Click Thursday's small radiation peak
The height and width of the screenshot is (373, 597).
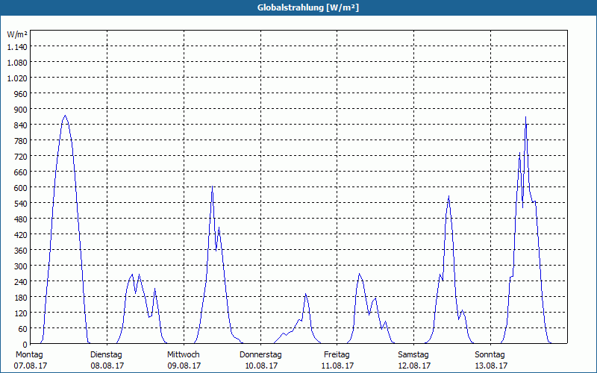point(305,294)
